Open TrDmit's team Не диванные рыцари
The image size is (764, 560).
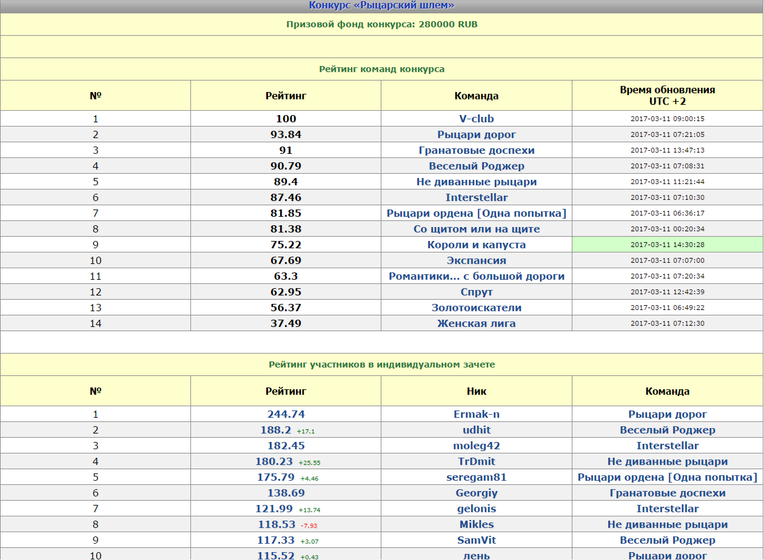click(668, 461)
